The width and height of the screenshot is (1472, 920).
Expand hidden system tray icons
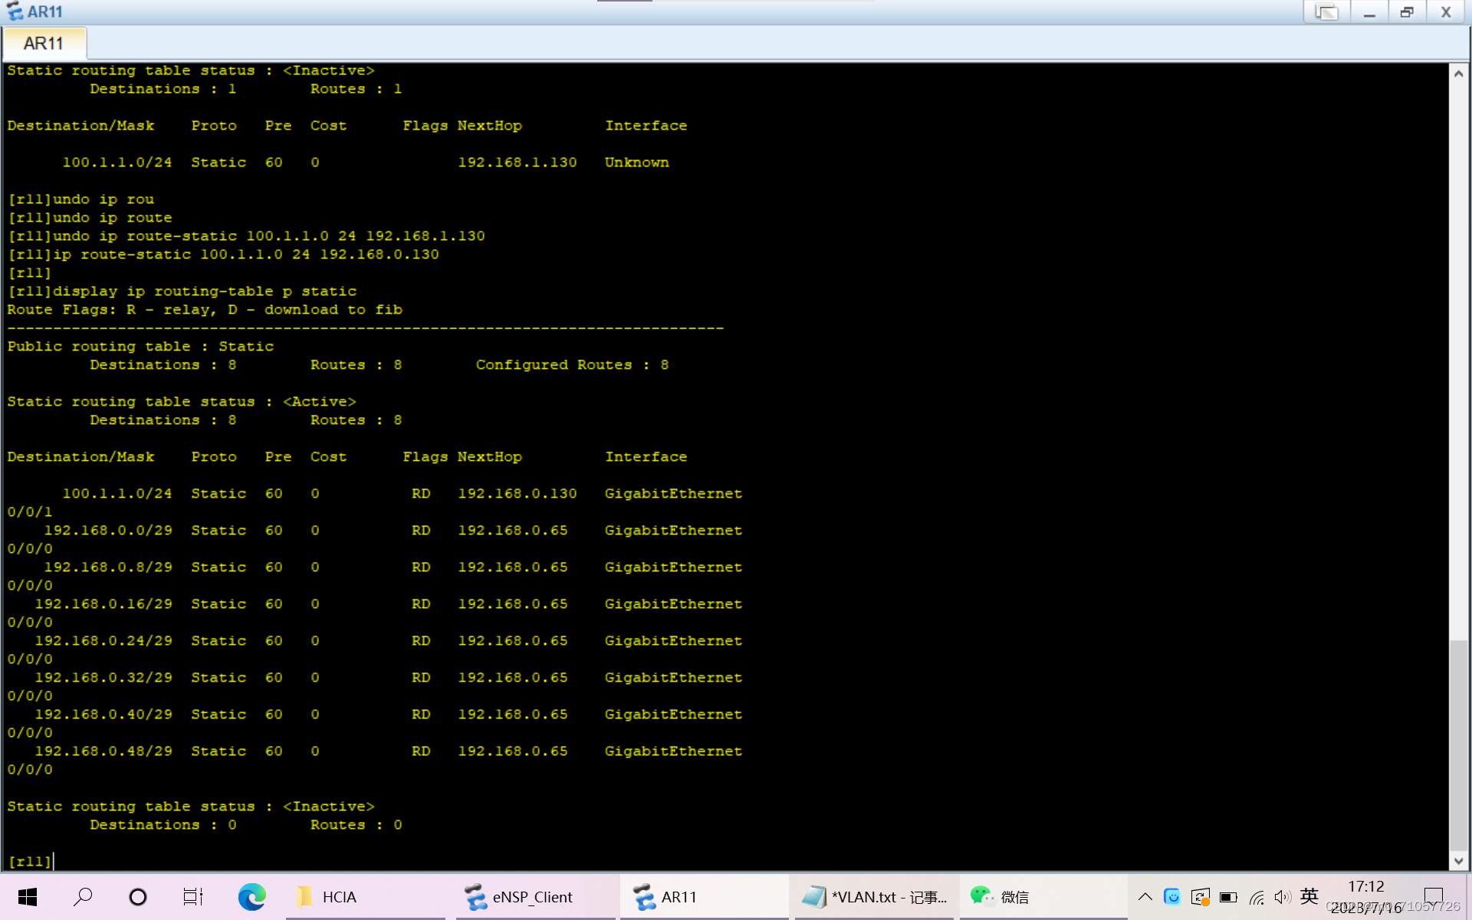tap(1145, 896)
